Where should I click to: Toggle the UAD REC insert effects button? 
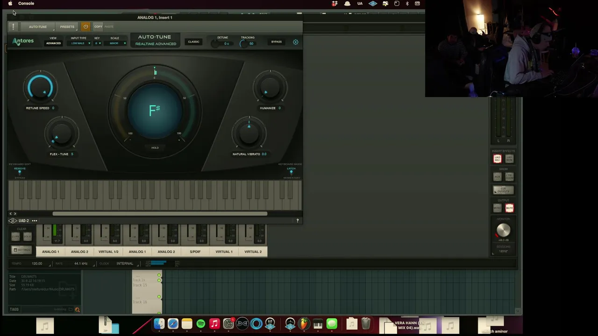[x=498, y=159]
